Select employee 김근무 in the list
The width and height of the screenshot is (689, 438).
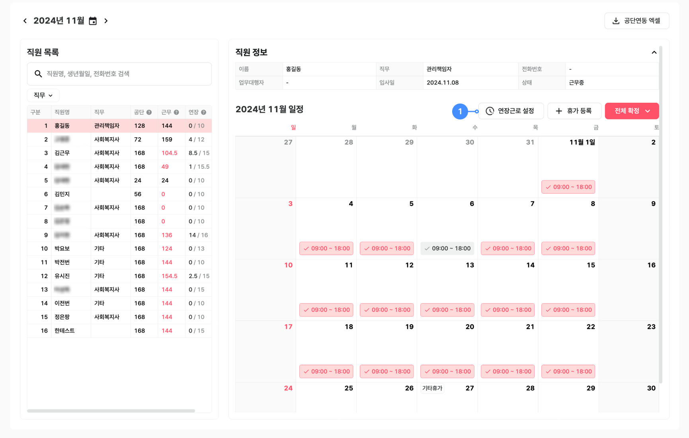[x=62, y=153]
